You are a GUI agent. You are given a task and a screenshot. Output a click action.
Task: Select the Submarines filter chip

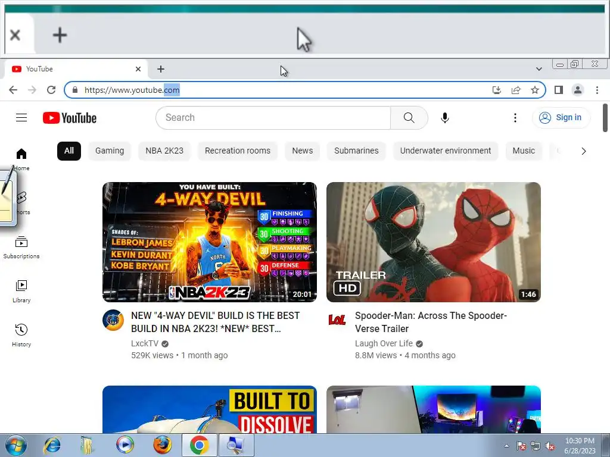(x=356, y=151)
